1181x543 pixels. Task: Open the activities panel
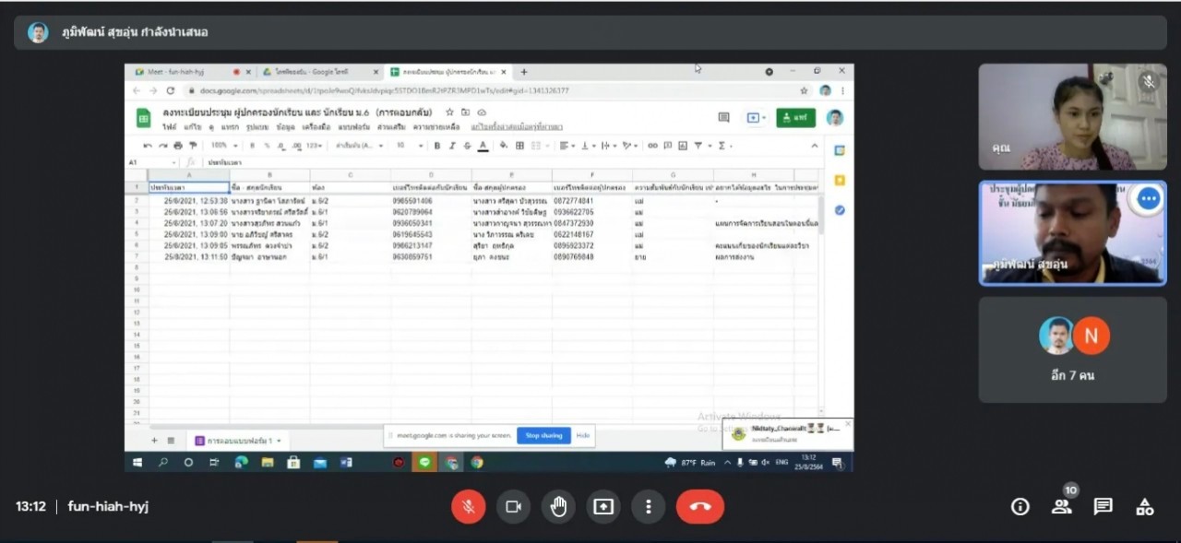[x=1144, y=506]
